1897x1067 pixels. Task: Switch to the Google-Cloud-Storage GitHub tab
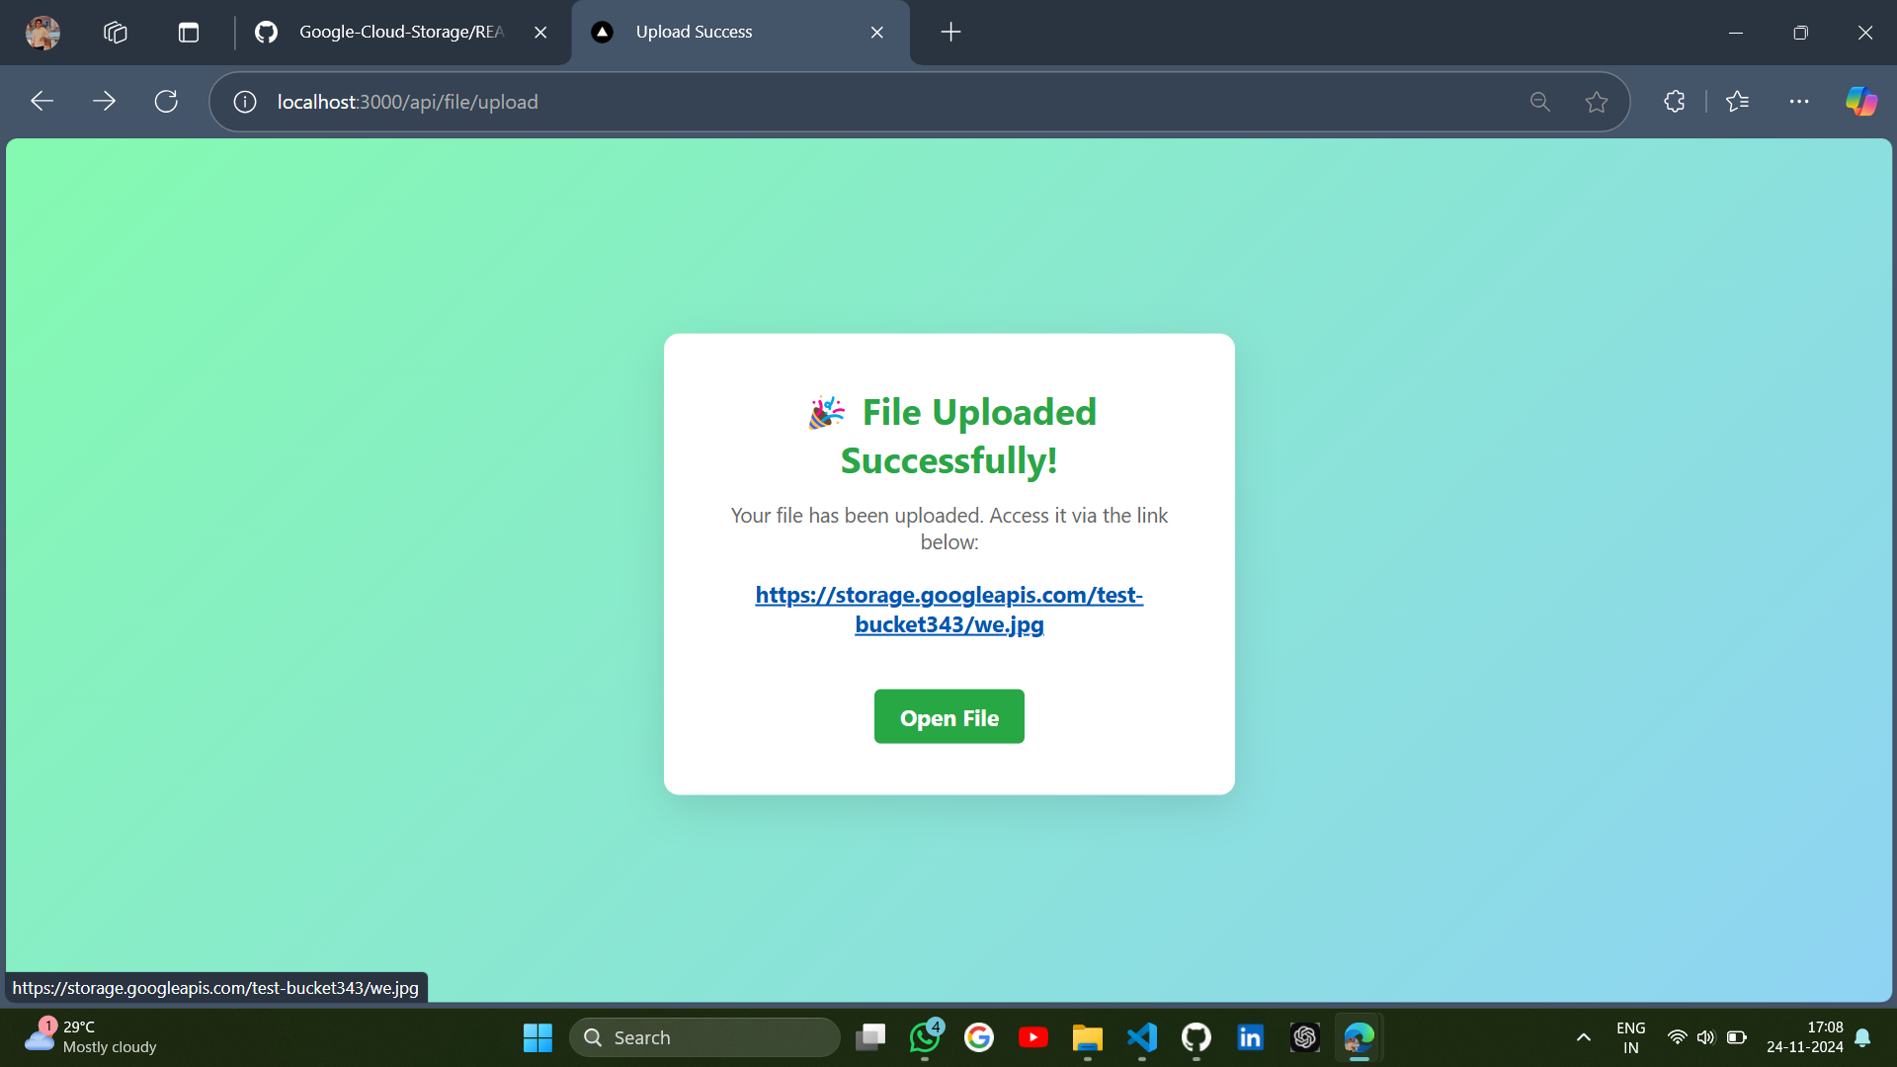click(401, 33)
